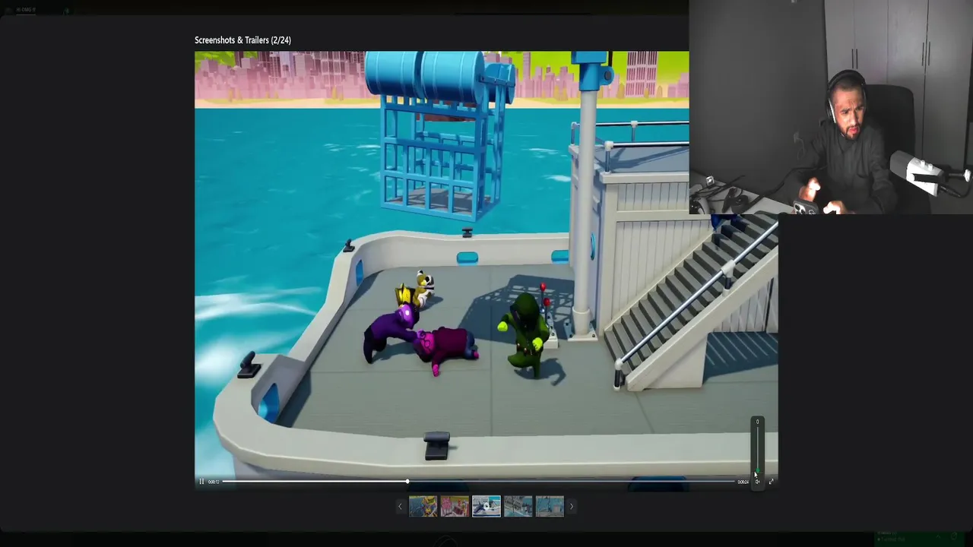Select the highlighted third video thumbnail
973x547 pixels.
point(486,507)
